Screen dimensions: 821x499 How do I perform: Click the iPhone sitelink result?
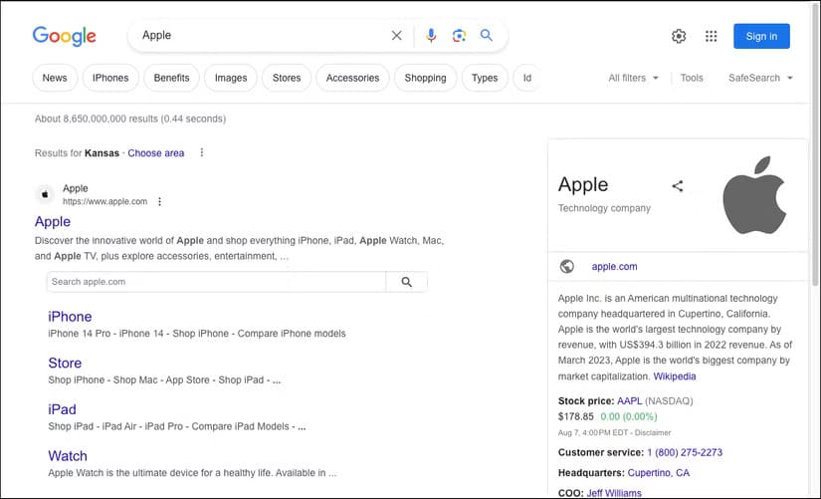[x=70, y=317]
